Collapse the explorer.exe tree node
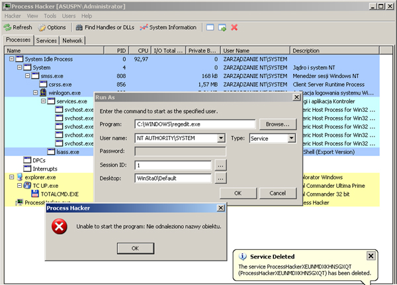Viewport: 397px width, 285px height. (x=12, y=177)
